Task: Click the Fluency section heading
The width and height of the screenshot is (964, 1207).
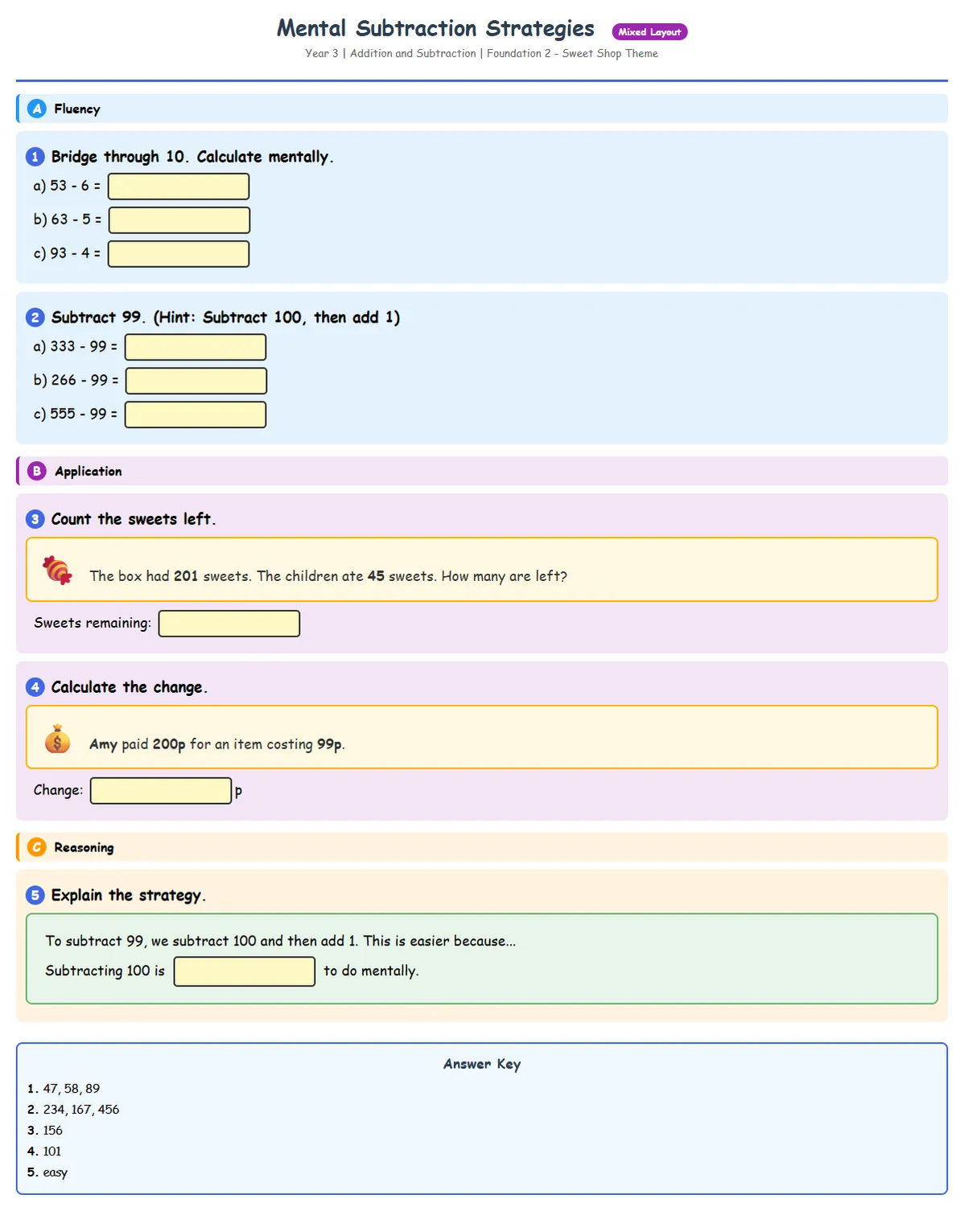Action: (77, 109)
